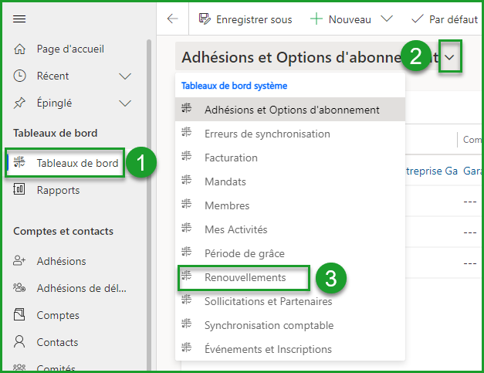The height and width of the screenshot is (373, 484).
Task: Click the Rapports chart icon
Action: click(20, 190)
